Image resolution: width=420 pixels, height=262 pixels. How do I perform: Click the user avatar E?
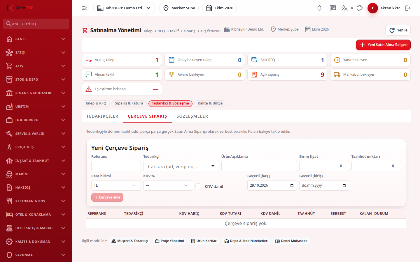tap(373, 8)
